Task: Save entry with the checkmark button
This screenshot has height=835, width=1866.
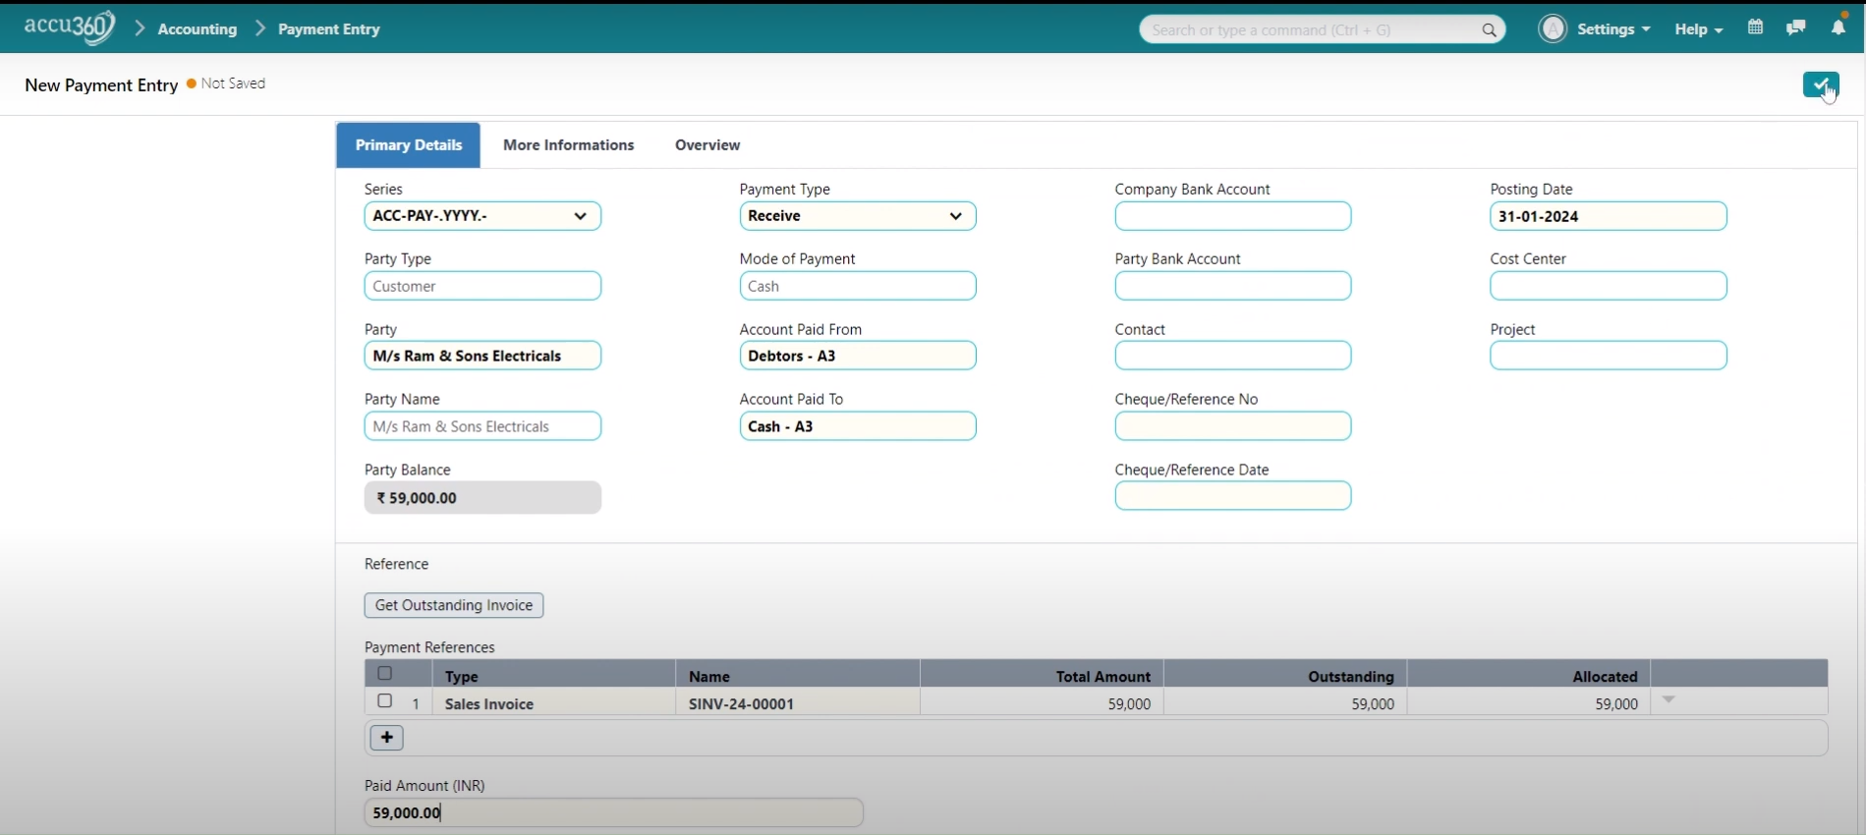Action: click(1821, 85)
